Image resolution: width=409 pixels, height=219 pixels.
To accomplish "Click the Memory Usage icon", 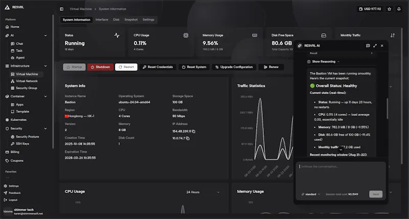I will click(255, 35).
